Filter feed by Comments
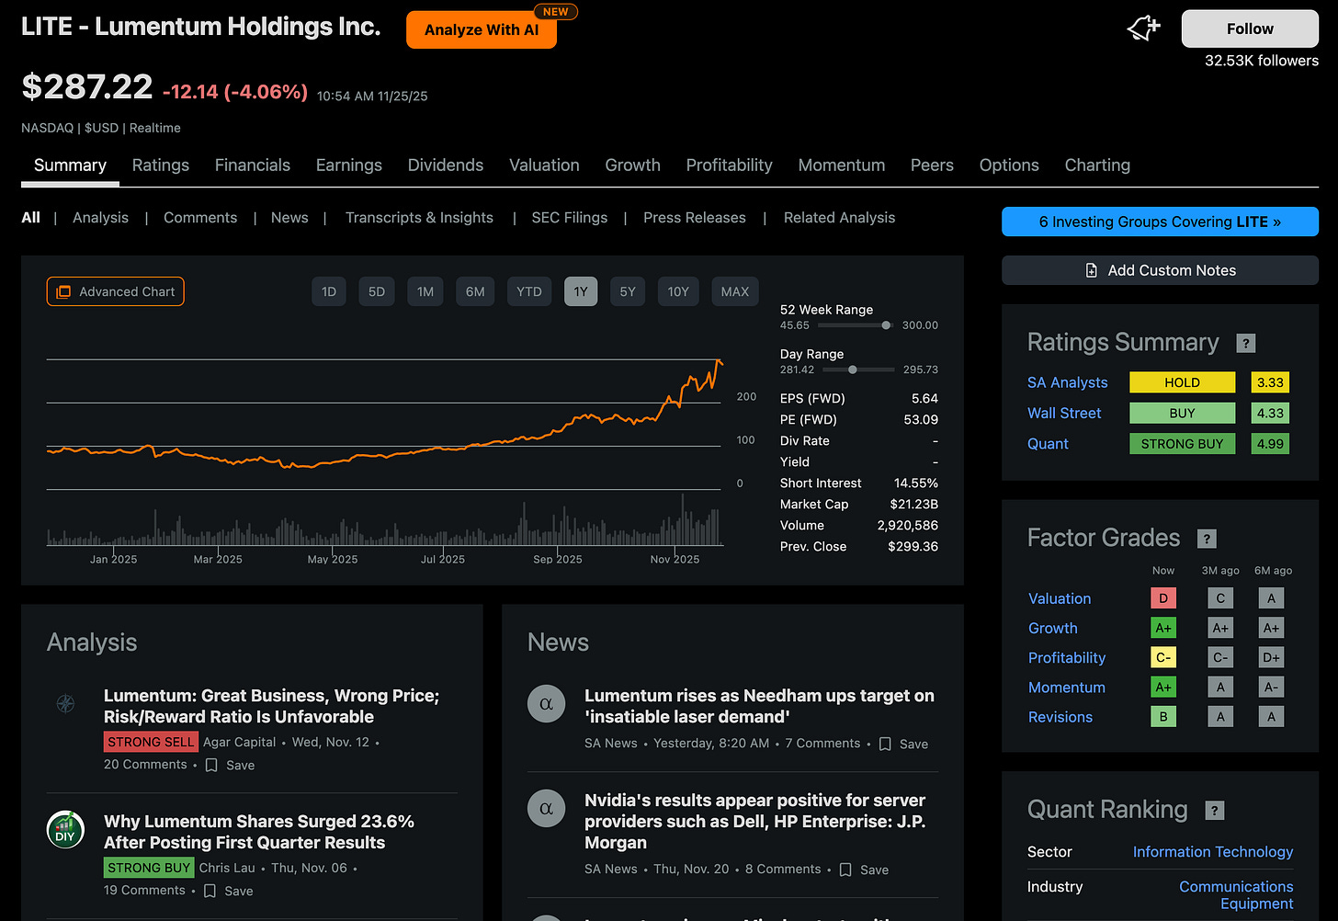Screen dimensions: 1338x921 [200, 218]
